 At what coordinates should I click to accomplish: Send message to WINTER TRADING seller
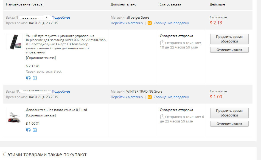pyautogui.click(x=171, y=97)
